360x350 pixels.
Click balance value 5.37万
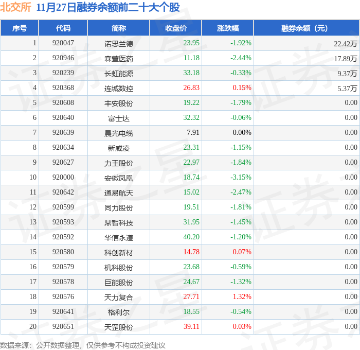(x=347, y=88)
